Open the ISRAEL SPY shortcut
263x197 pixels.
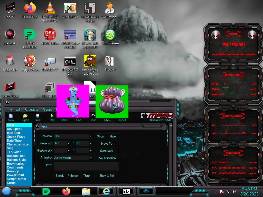[50, 64]
